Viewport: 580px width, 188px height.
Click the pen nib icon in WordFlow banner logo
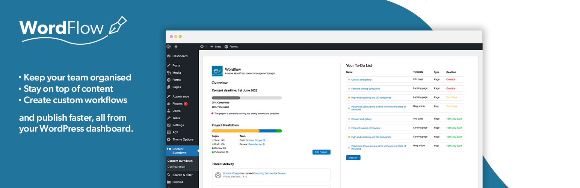tap(118, 25)
